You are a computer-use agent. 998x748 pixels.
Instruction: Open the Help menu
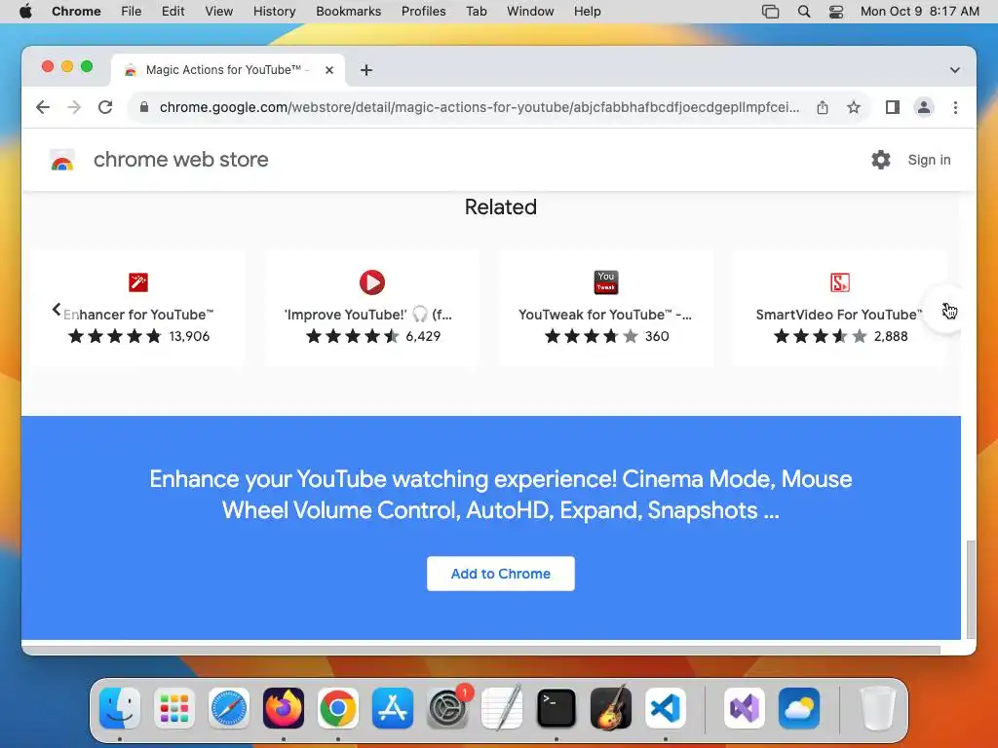pos(587,12)
